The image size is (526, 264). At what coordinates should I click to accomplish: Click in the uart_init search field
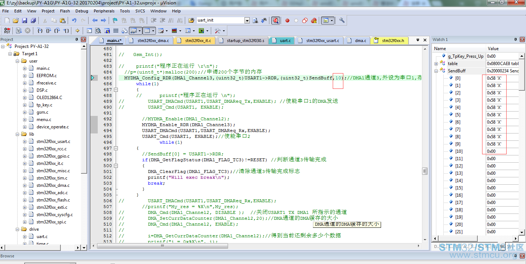[x=220, y=20]
